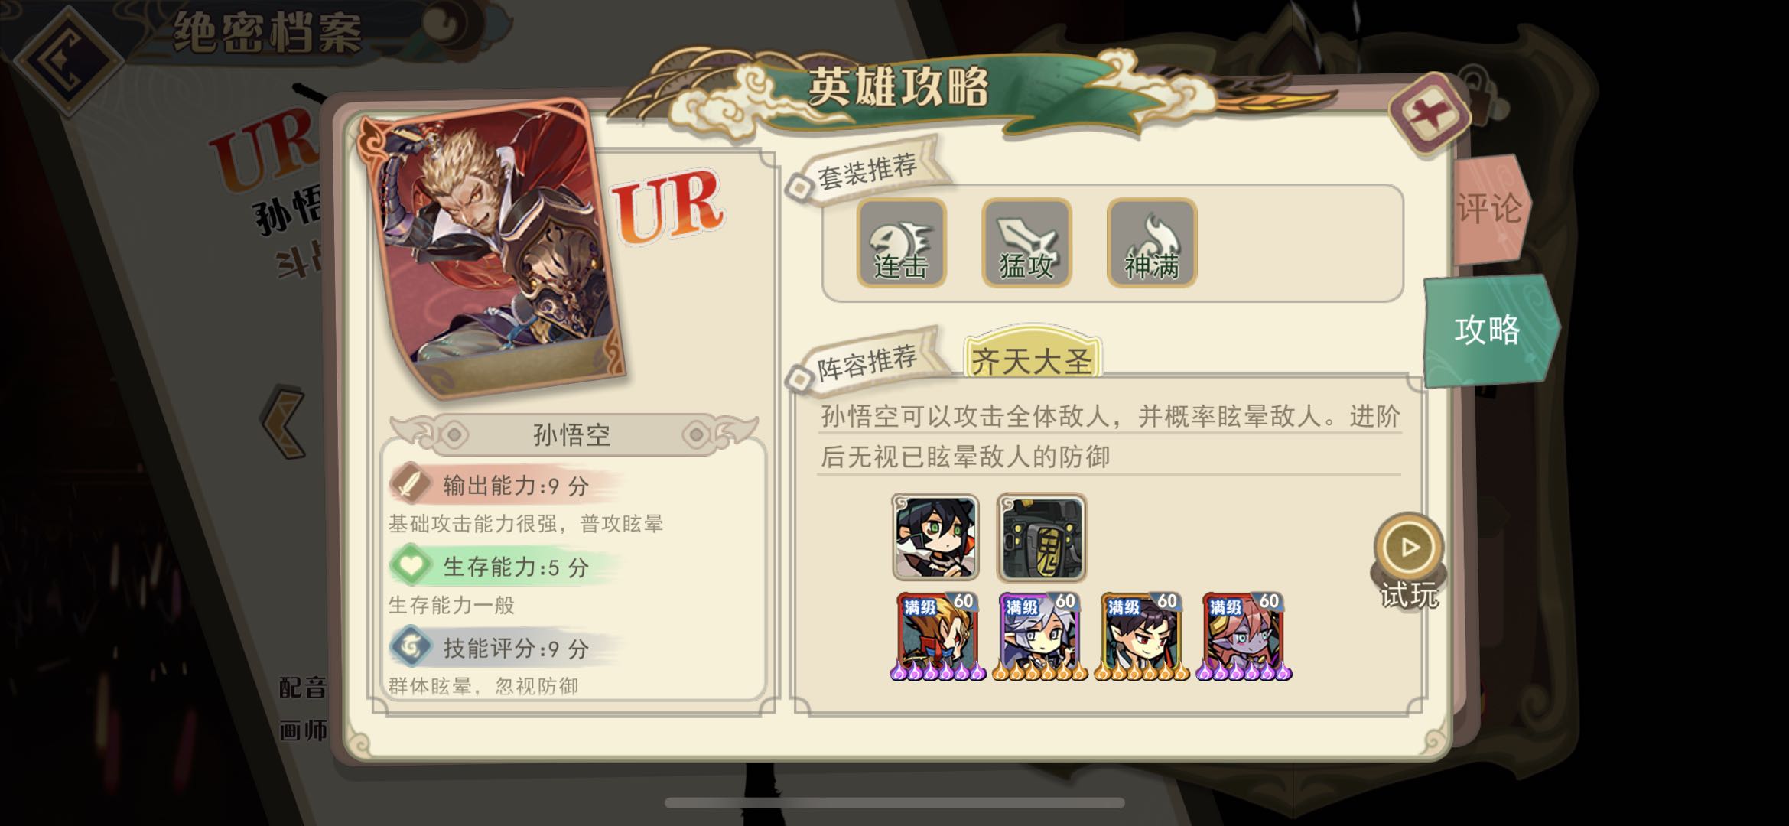Viewport: 1789px width, 826px height.
Task: Open the pink-haired horned hero icon
Action: pos(1244,636)
